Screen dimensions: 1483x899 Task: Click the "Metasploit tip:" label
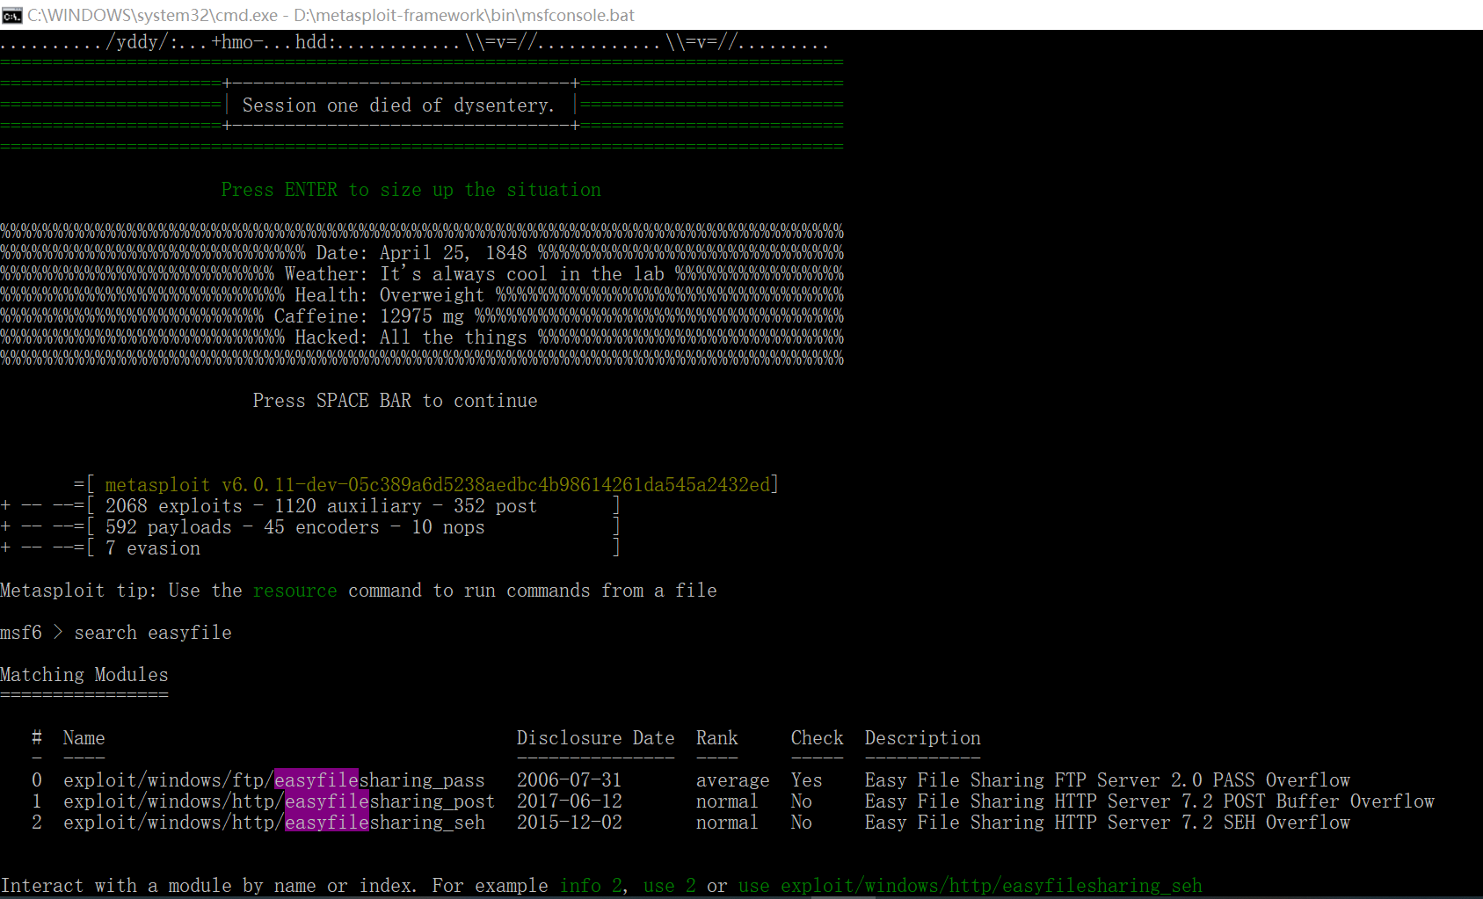coord(78,591)
